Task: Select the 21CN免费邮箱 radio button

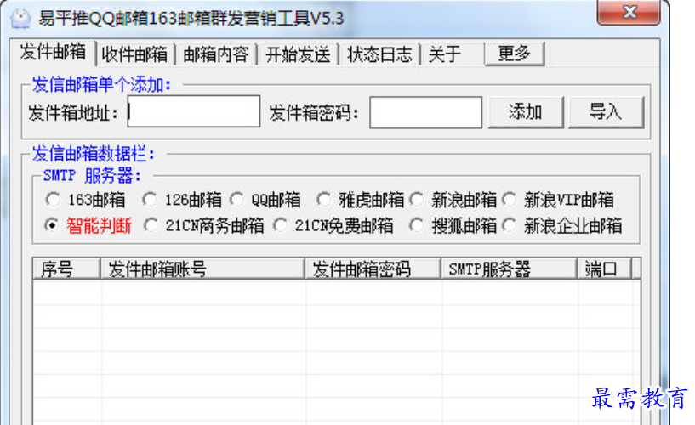Action: [280, 225]
